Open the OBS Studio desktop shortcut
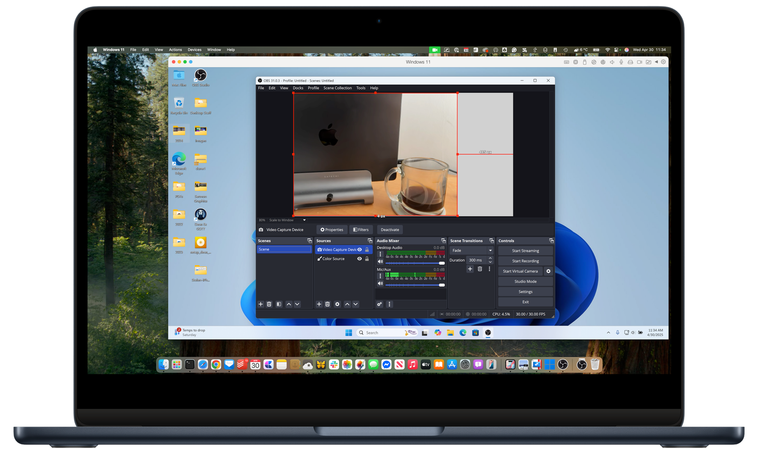The height and width of the screenshot is (454, 758). pyautogui.click(x=200, y=78)
